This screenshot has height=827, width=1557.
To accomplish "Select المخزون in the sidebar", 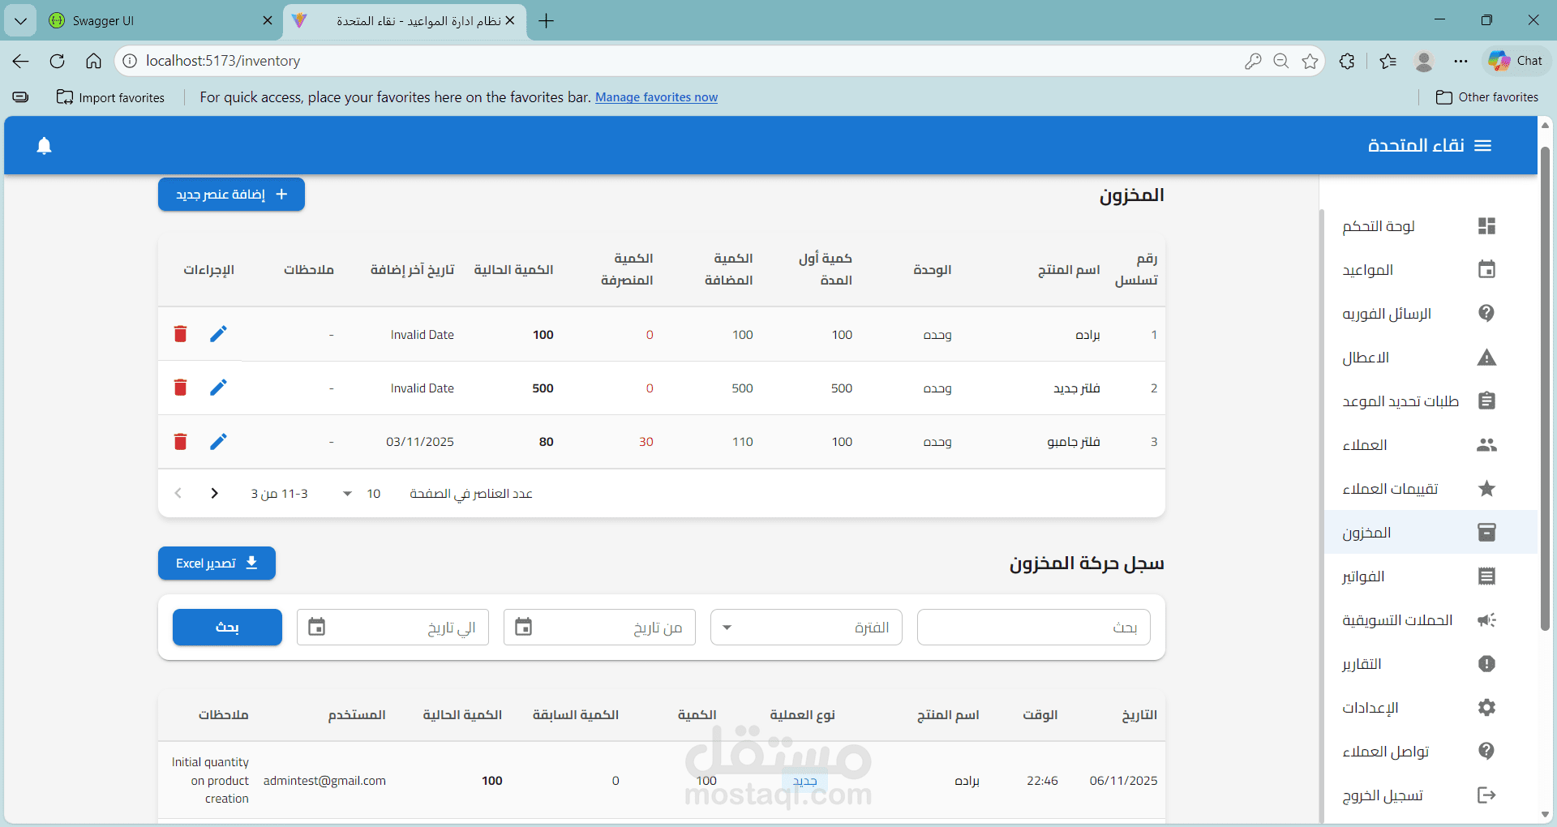I will pos(1430,533).
